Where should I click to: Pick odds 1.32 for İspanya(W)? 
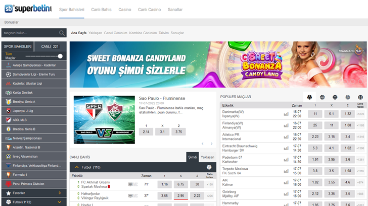tap(348, 114)
